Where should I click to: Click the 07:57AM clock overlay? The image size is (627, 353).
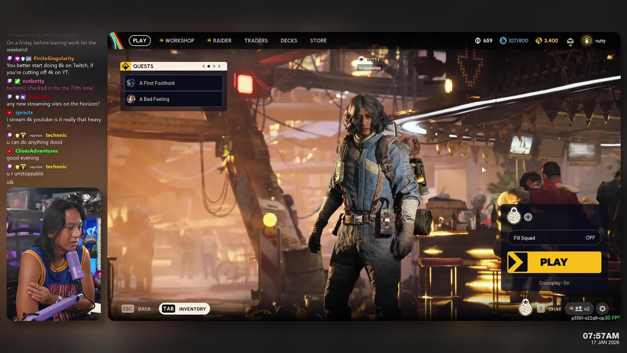601,336
